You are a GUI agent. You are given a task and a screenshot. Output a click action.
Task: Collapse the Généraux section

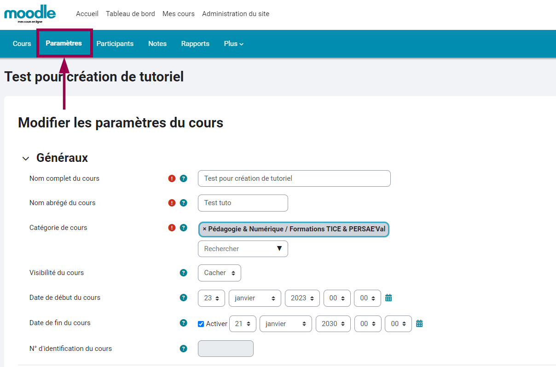click(26, 159)
